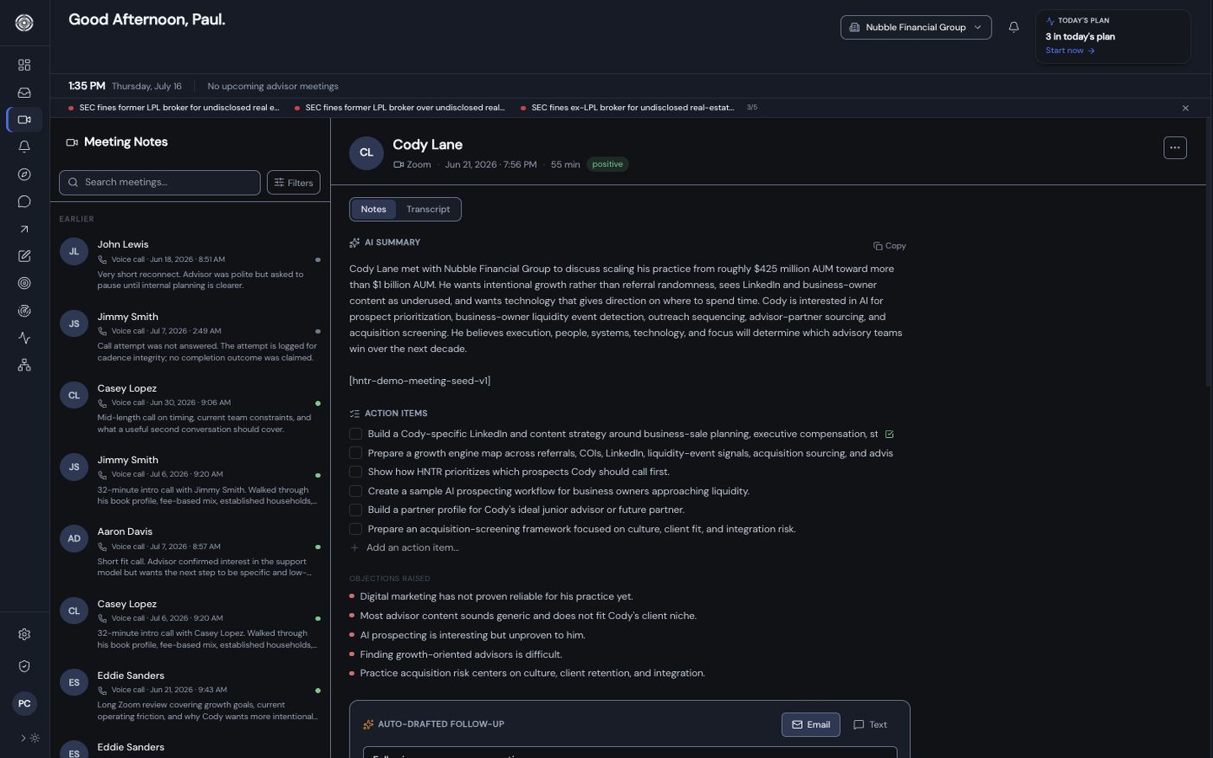Check Prepare an acquisition-screening framework item
Viewport: 1213px width, 758px height.
pyautogui.click(x=355, y=529)
